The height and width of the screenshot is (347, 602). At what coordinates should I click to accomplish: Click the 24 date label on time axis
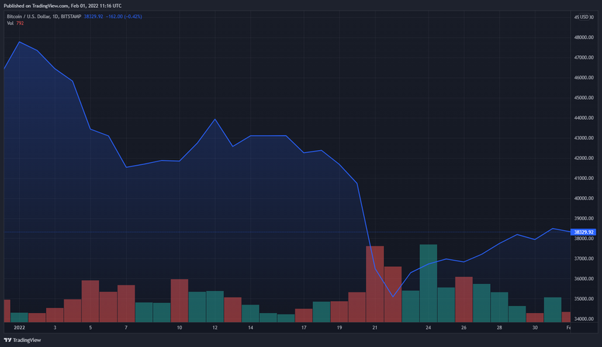point(428,328)
